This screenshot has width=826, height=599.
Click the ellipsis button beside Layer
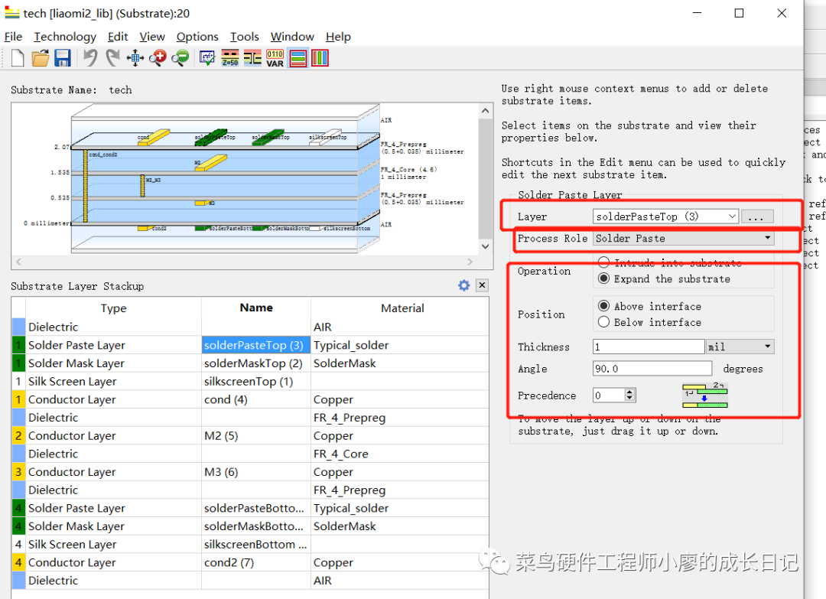click(756, 216)
